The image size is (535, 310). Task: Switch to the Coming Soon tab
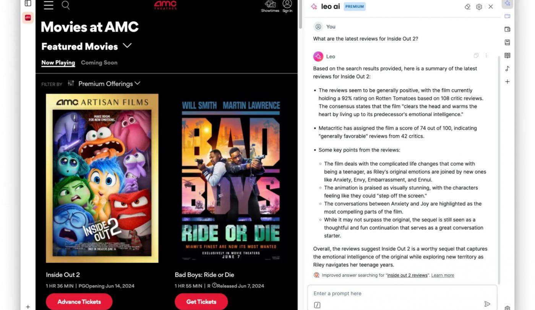pos(99,62)
